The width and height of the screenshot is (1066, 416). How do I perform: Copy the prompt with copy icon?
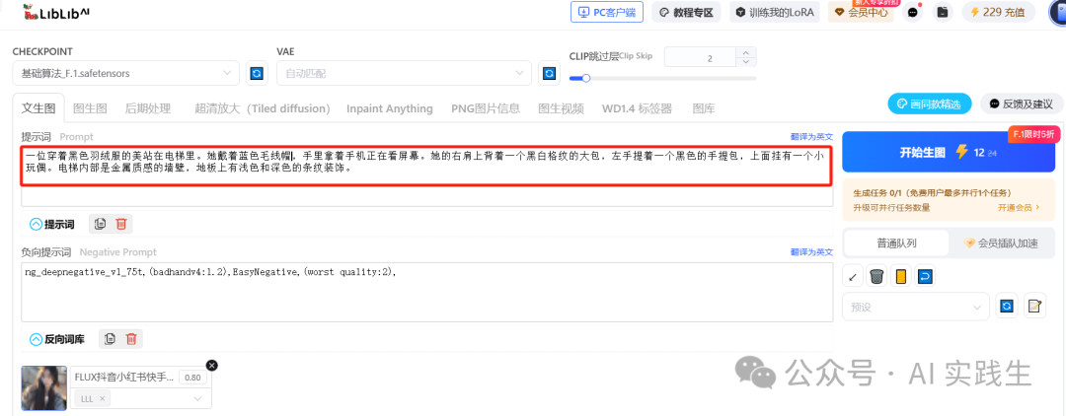click(x=101, y=223)
